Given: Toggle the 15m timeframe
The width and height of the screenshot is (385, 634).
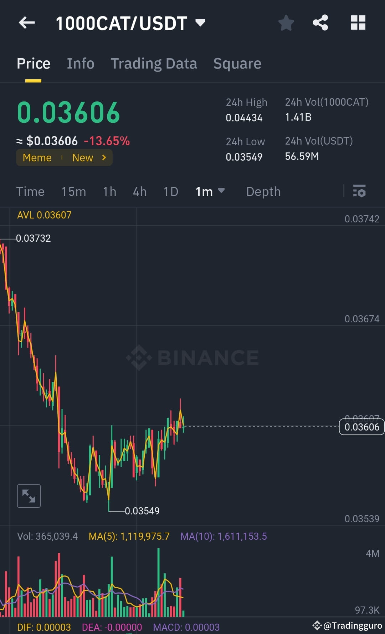Looking at the screenshot, I should pos(73,192).
